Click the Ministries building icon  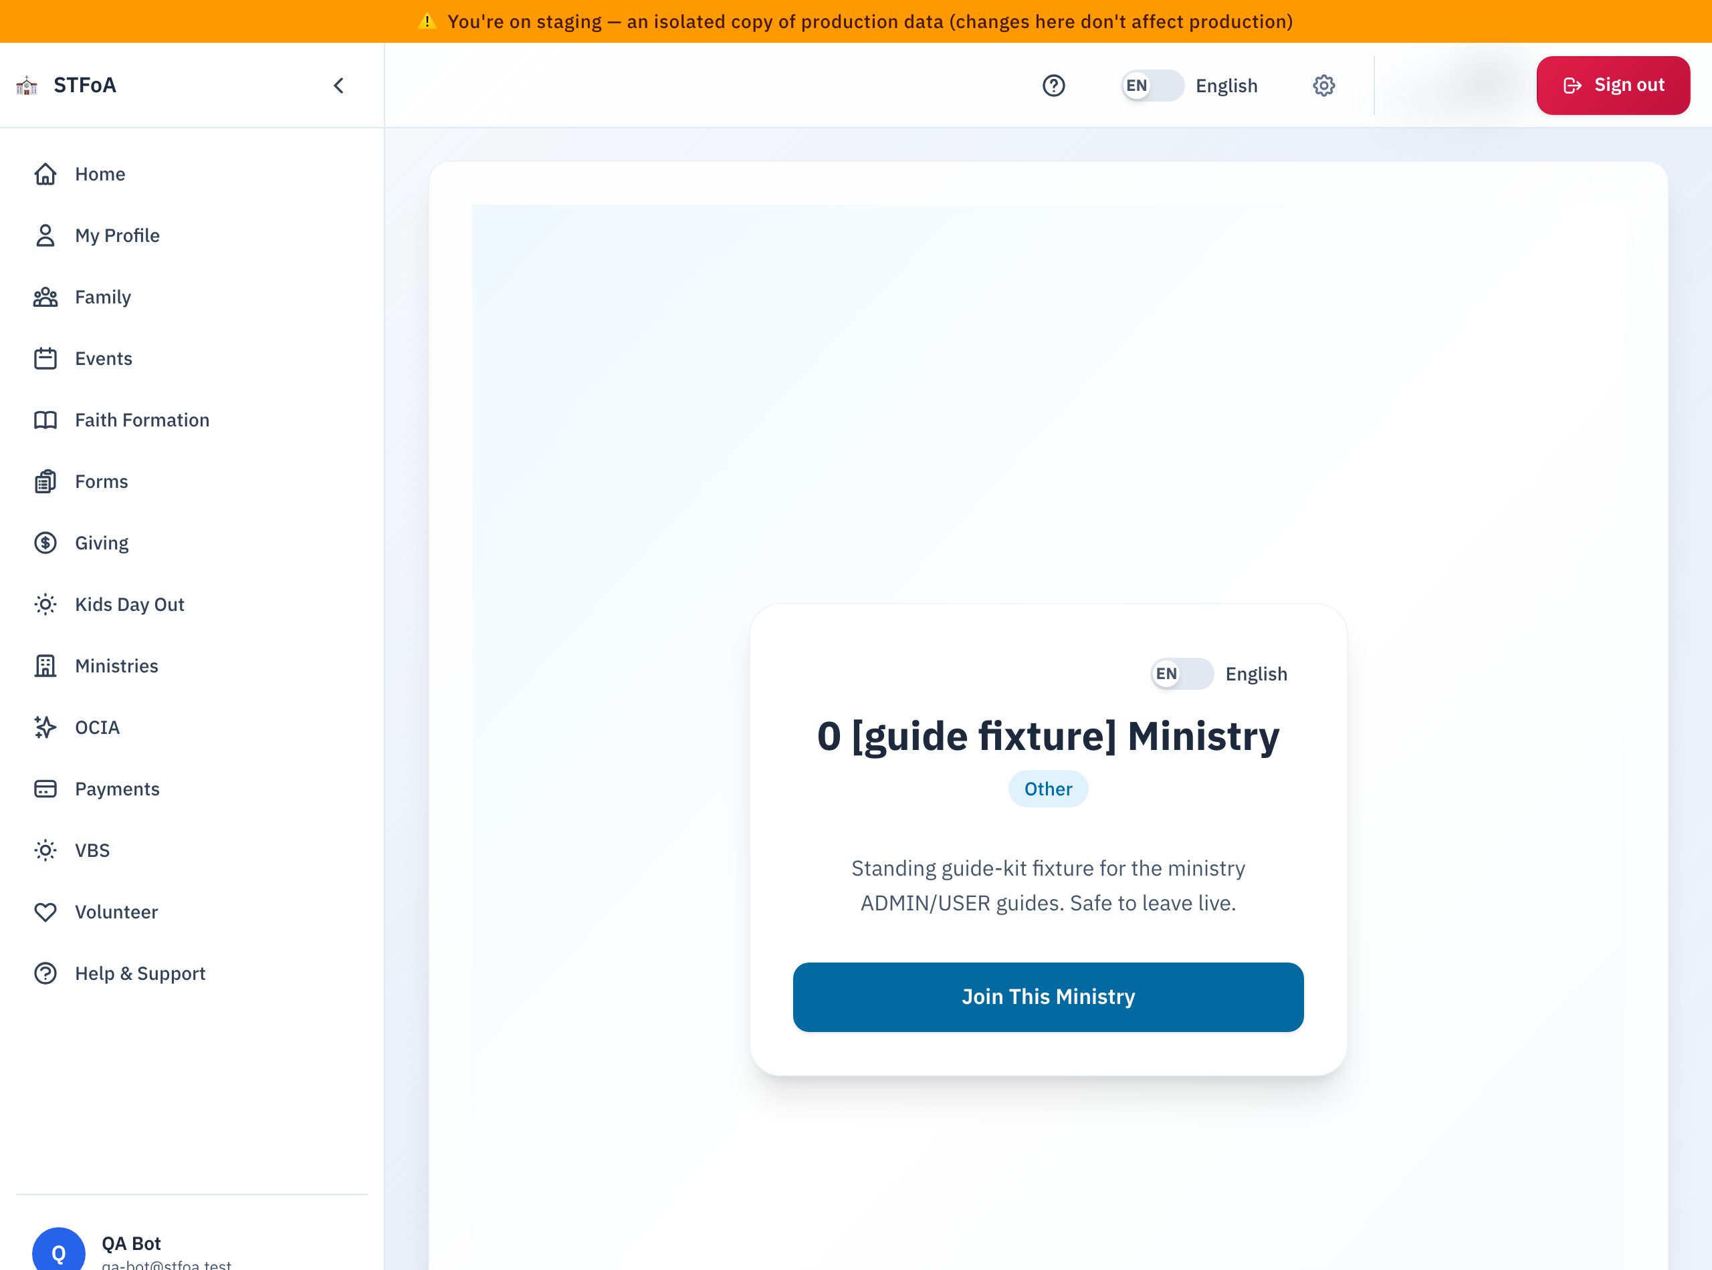pyautogui.click(x=45, y=666)
